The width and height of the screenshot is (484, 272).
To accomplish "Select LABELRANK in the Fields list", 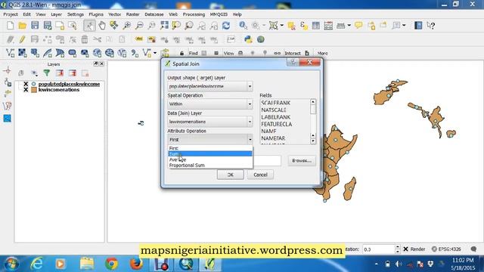I will pos(275,117).
